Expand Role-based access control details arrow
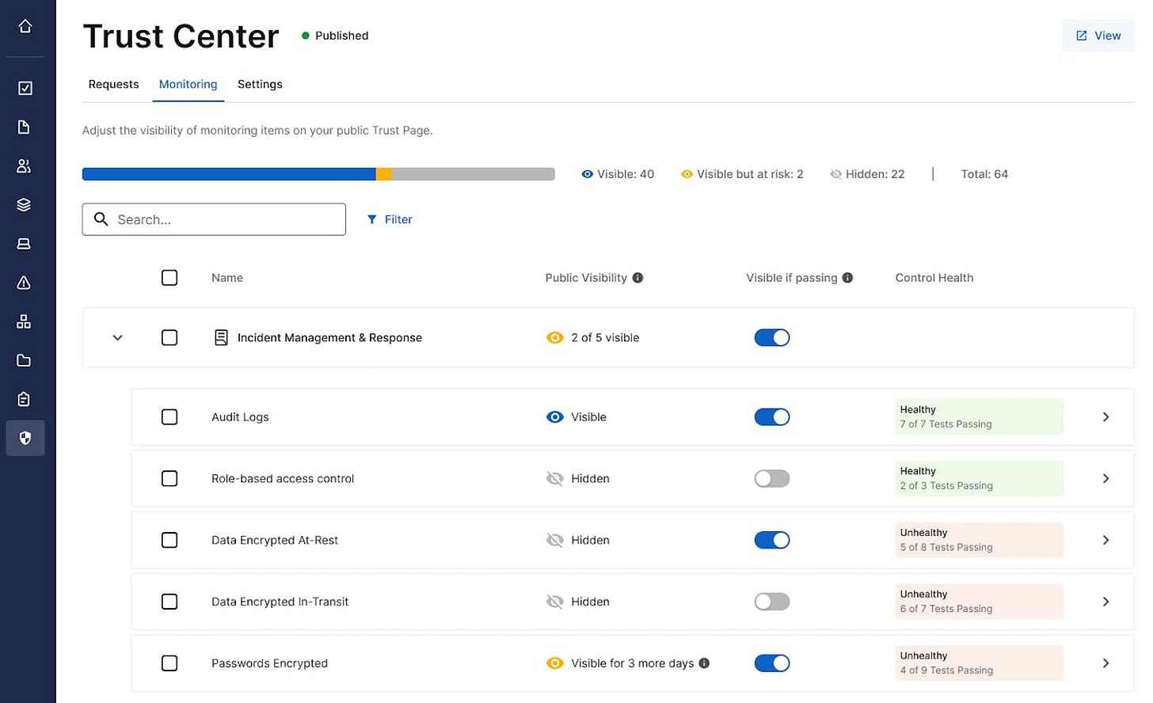The width and height of the screenshot is (1153, 703). tap(1106, 479)
